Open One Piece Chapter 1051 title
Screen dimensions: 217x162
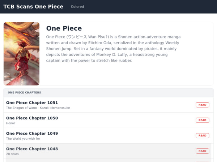32,103
